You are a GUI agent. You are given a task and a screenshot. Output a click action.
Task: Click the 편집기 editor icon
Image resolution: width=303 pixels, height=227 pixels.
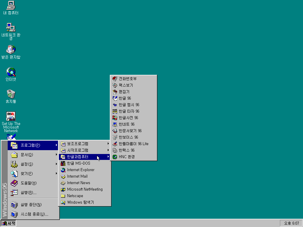[115, 92]
